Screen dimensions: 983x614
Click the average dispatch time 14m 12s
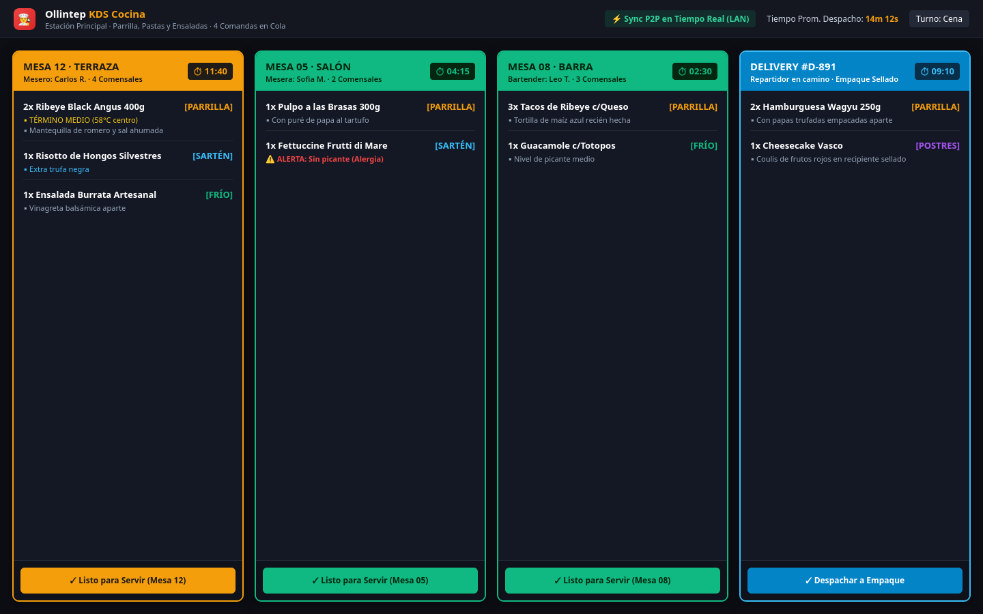(882, 19)
